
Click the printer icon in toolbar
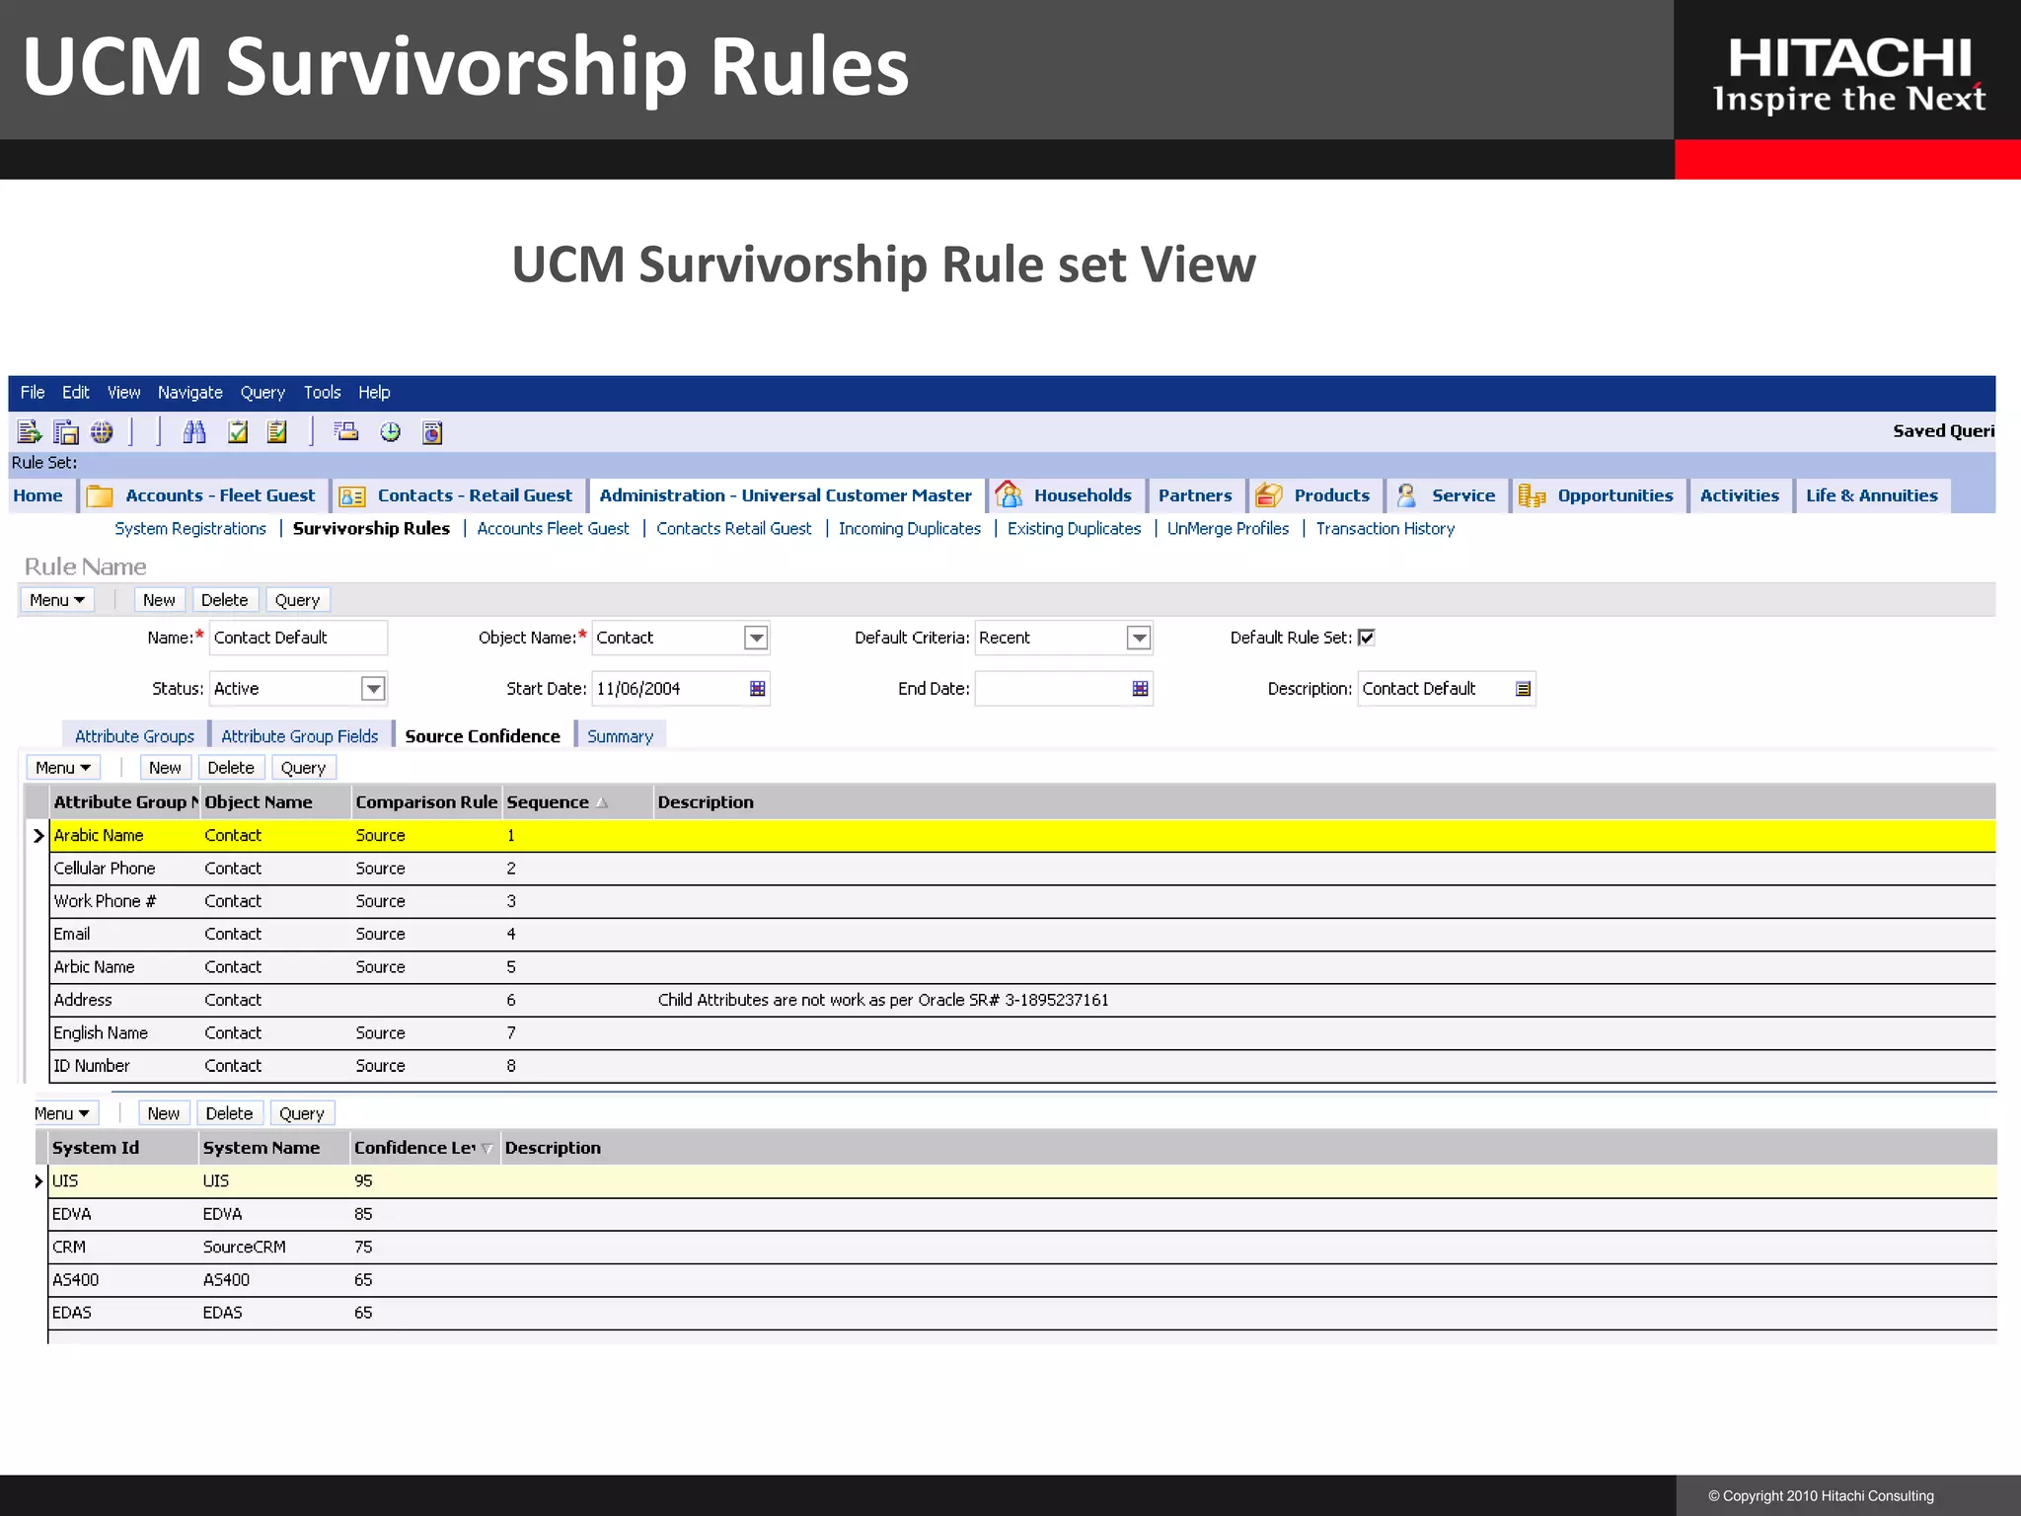pyautogui.click(x=346, y=431)
